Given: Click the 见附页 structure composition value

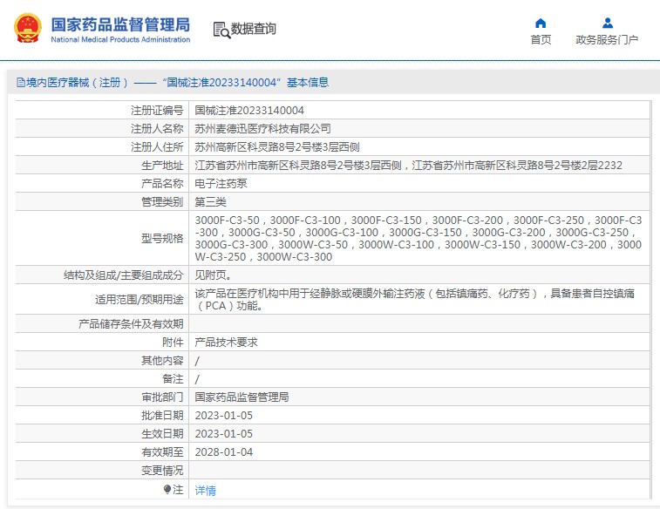Looking at the screenshot, I should (x=213, y=275).
